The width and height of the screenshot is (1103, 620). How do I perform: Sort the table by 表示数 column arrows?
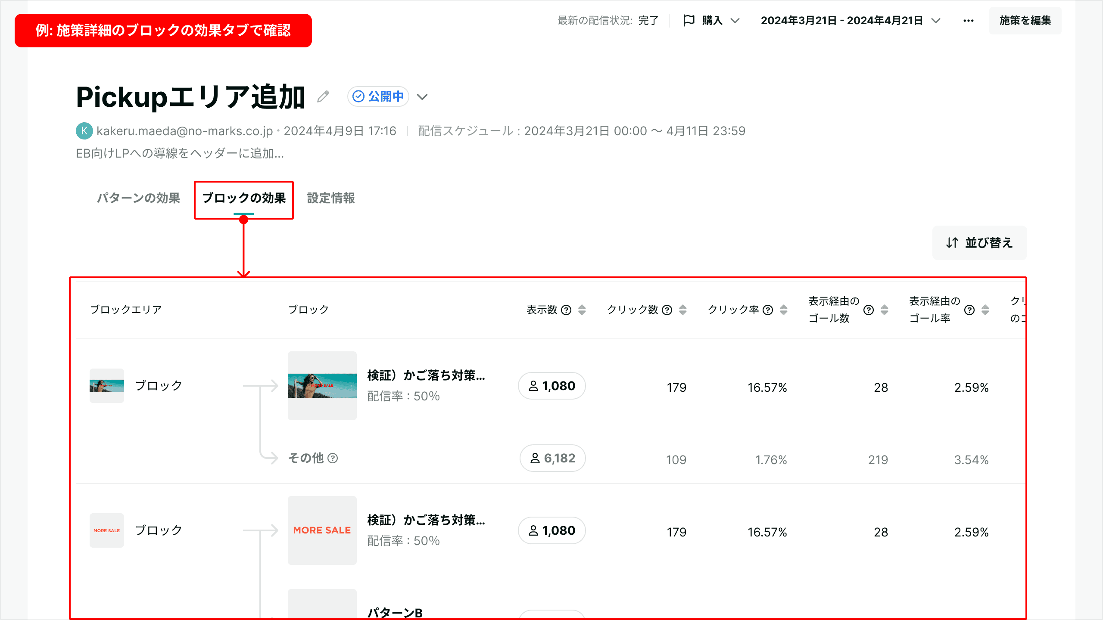click(582, 310)
